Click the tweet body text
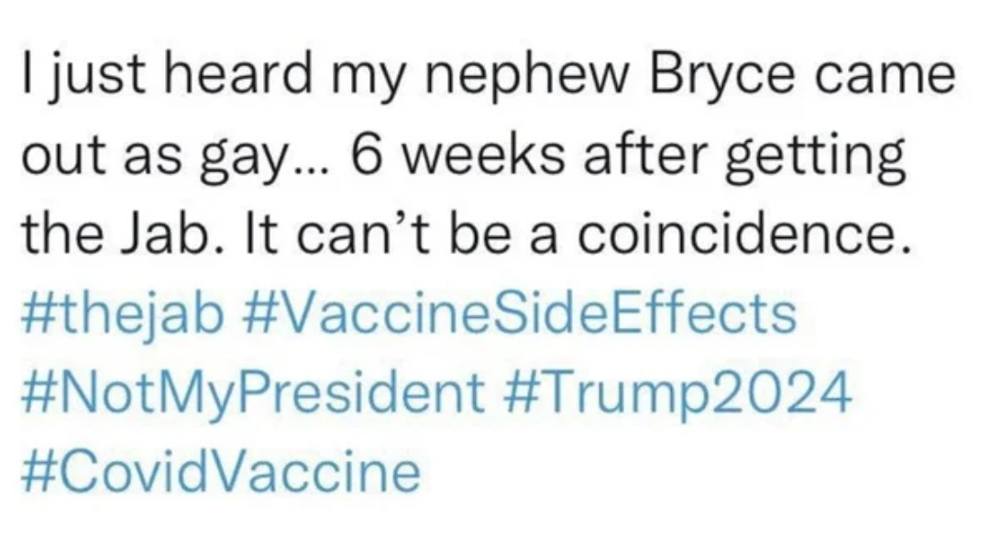The image size is (990, 537). (489, 155)
